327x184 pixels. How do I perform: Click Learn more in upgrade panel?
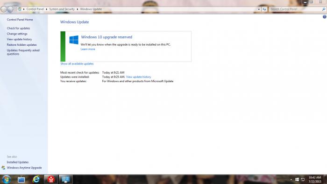coord(88,49)
